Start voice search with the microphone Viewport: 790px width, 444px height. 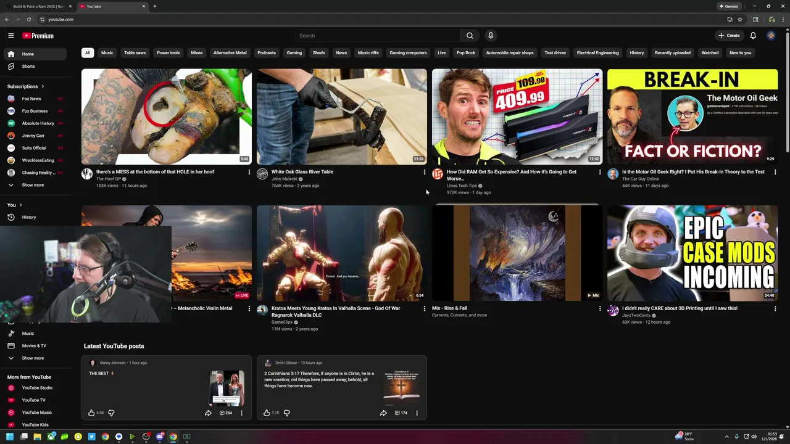(491, 36)
